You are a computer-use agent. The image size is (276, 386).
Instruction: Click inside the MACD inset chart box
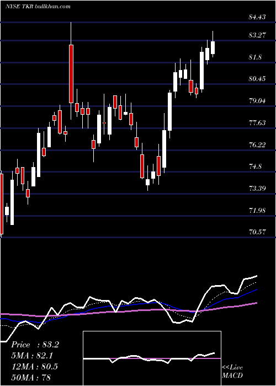pos(152,358)
